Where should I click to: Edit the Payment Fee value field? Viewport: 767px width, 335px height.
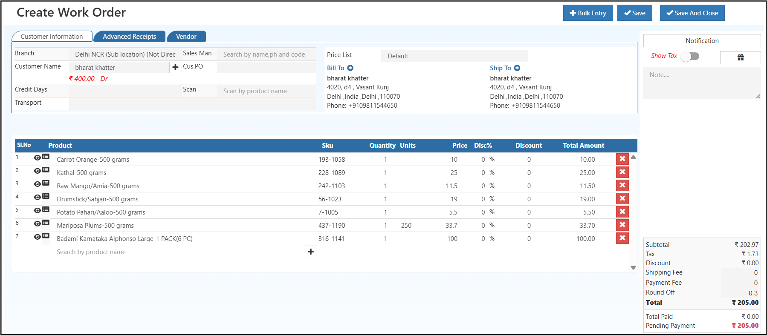pyautogui.click(x=741, y=283)
